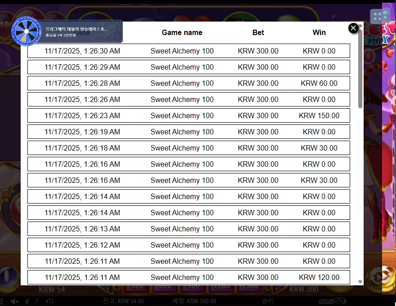Click the bet KRW 300.00 in status bar

click(194, 301)
